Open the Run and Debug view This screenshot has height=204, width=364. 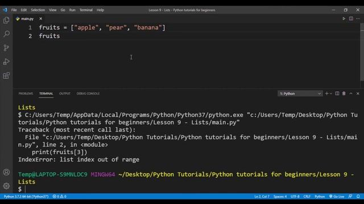click(x=6, y=62)
